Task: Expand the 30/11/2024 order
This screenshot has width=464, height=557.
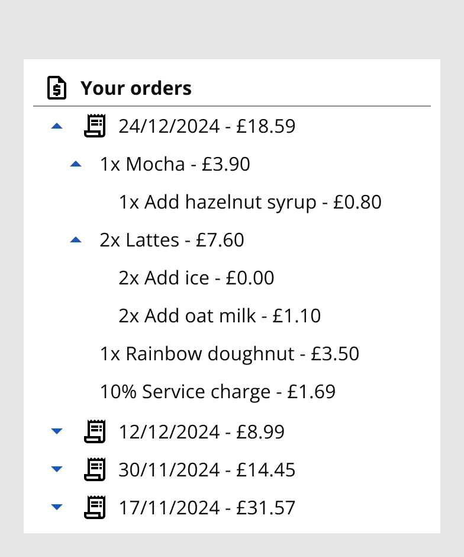Action: click(x=57, y=470)
